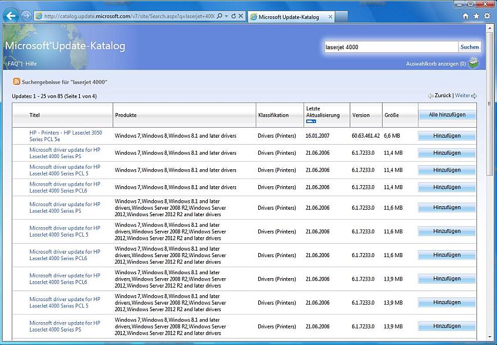Sort by the Titel column header
This screenshot has width=497, height=345.
click(35, 115)
